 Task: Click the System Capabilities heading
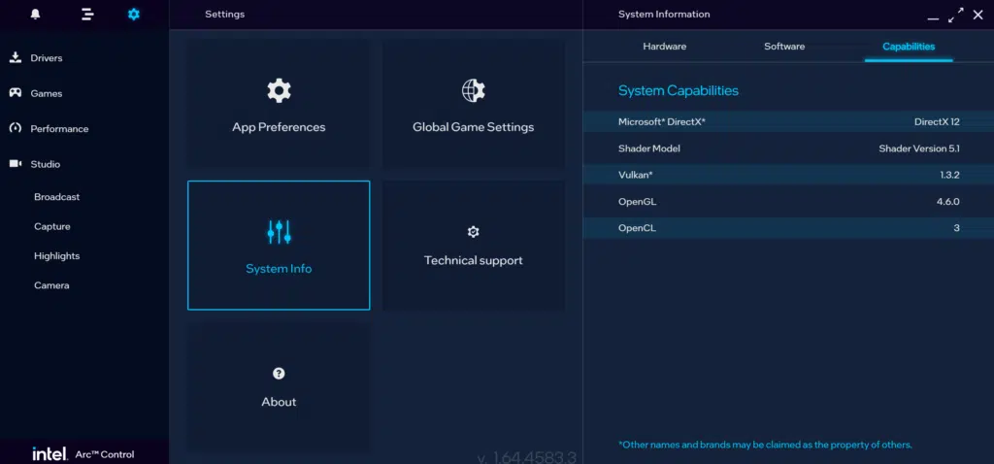[679, 90]
